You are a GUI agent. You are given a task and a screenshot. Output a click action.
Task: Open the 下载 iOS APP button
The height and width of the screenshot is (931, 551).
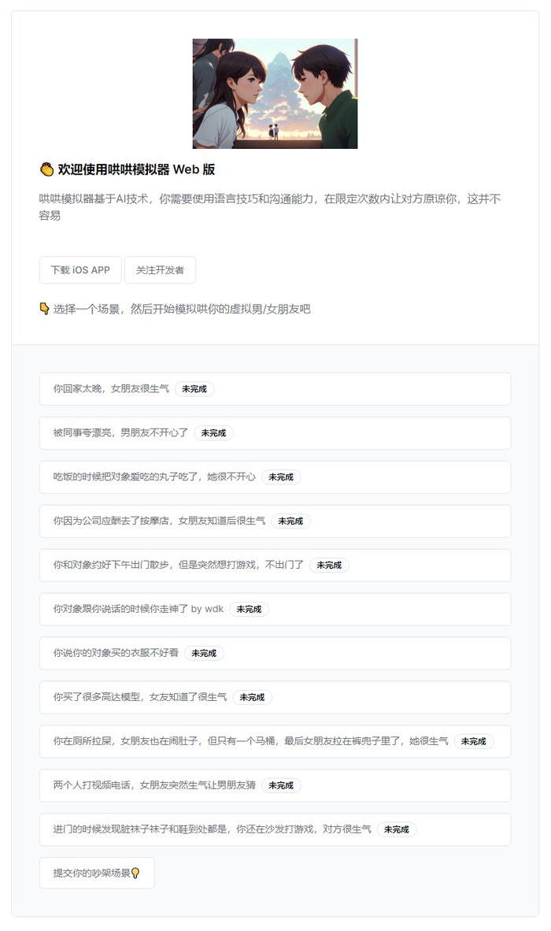click(80, 270)
